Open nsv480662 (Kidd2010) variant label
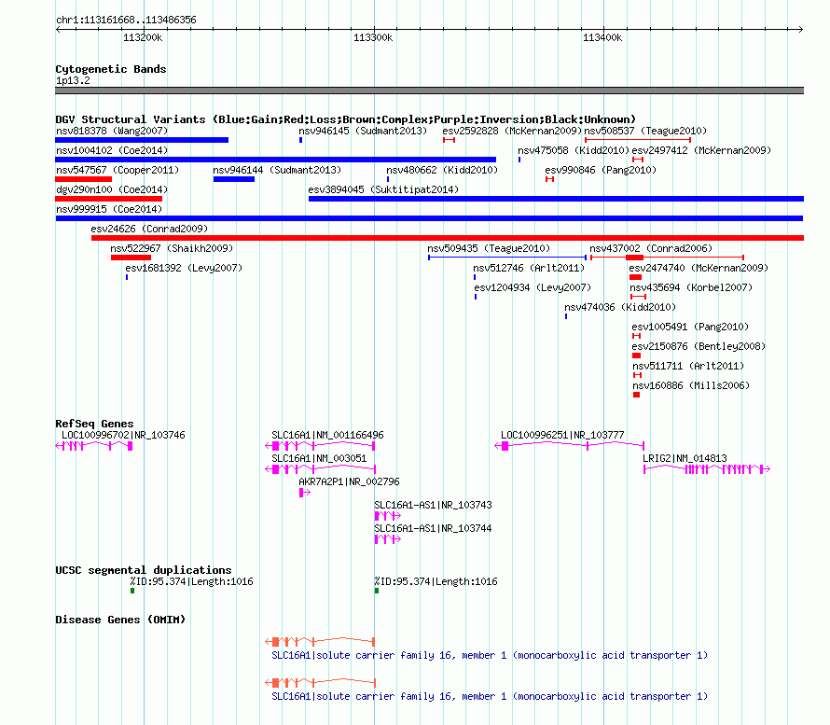830x725 pixels. click(442, 170)
